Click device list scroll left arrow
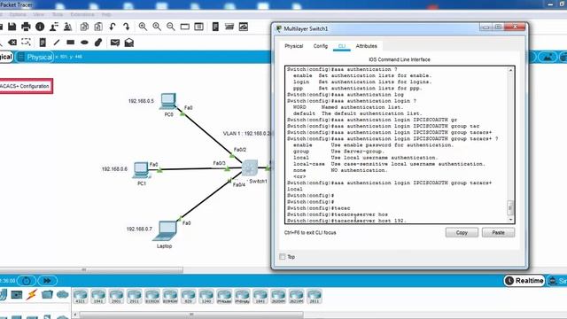This screenshot has width=567, height=319. [75, 315]
